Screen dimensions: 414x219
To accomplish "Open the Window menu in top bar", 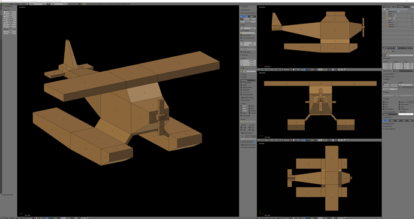I will click(17, 4).
